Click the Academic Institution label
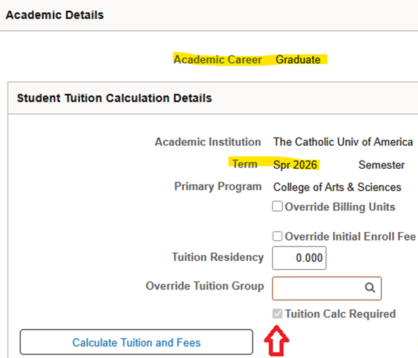This screenshot has height=358, width=418. tap(208, 142)
